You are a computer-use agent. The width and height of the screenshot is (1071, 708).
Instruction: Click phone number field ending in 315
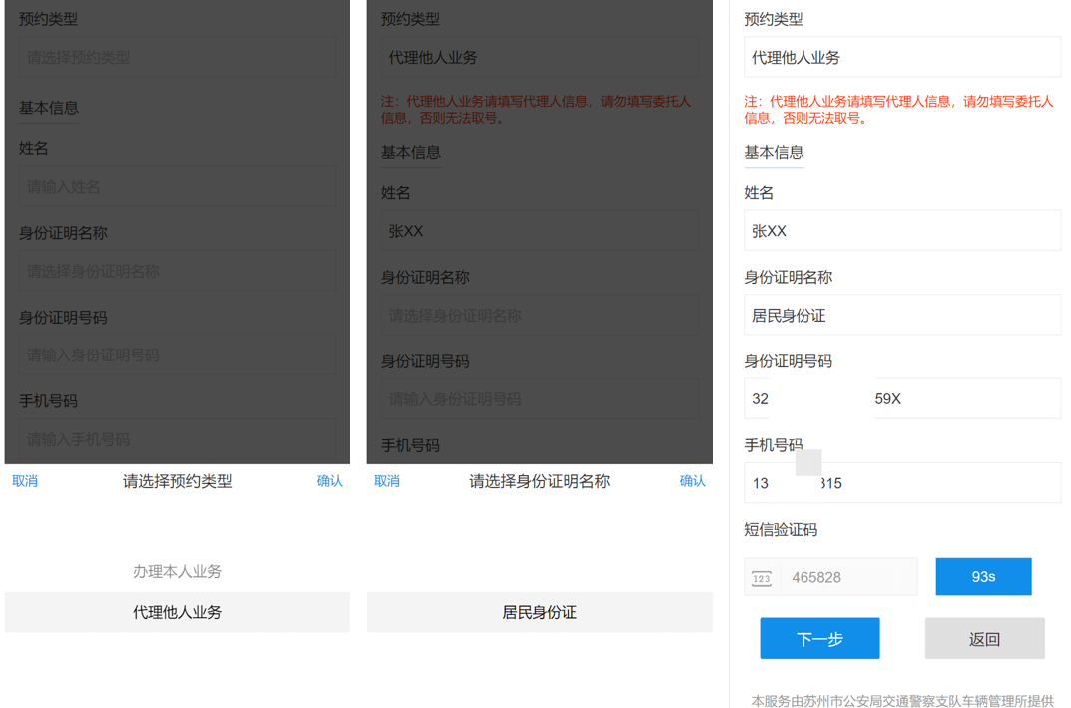click(x=901, y=483)
